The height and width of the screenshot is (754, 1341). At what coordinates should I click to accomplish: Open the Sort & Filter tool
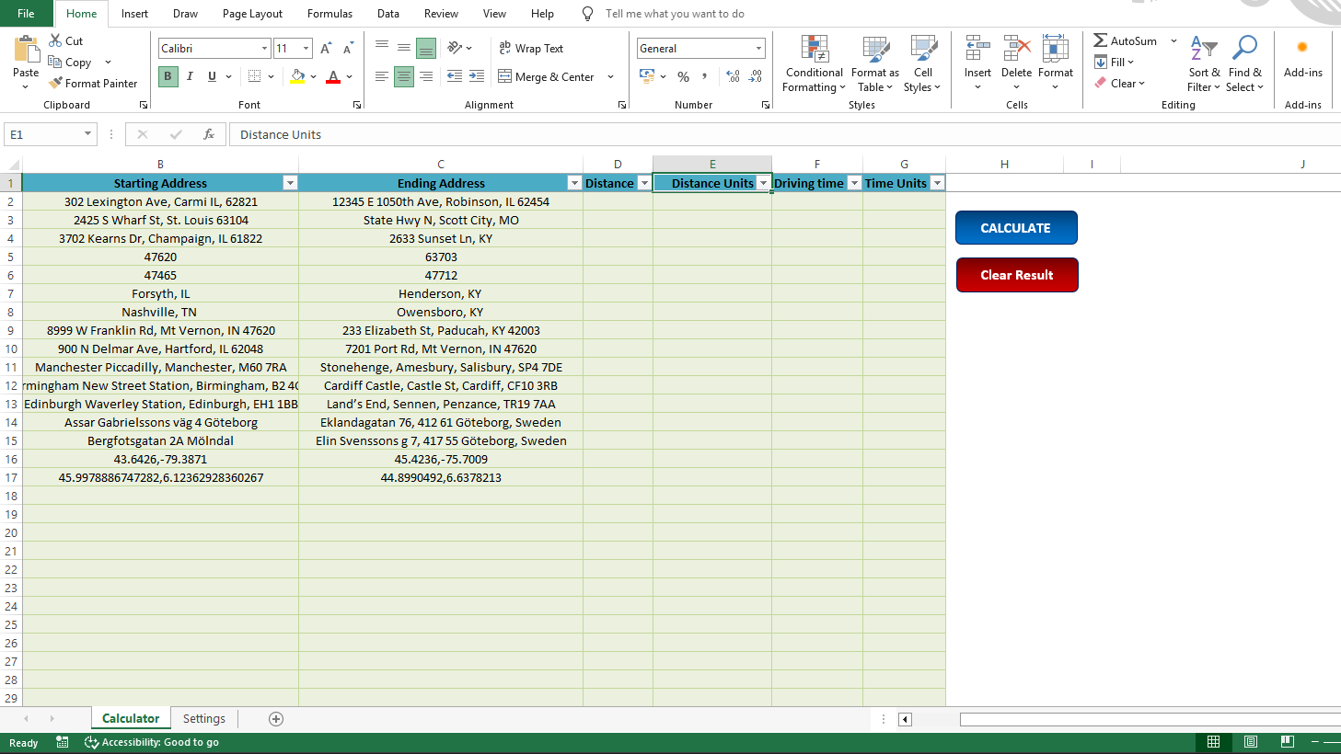[x=1203, y=64]
